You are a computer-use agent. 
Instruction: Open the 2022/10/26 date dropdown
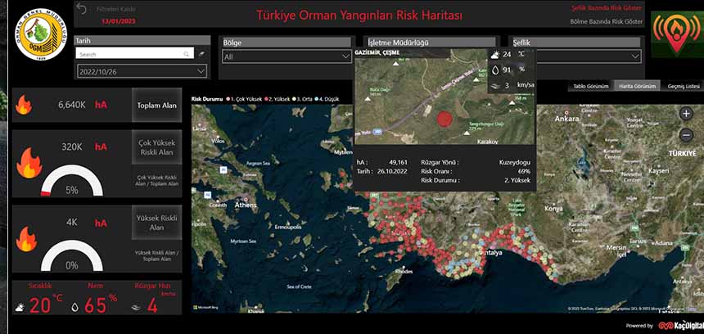coord(142,71)
